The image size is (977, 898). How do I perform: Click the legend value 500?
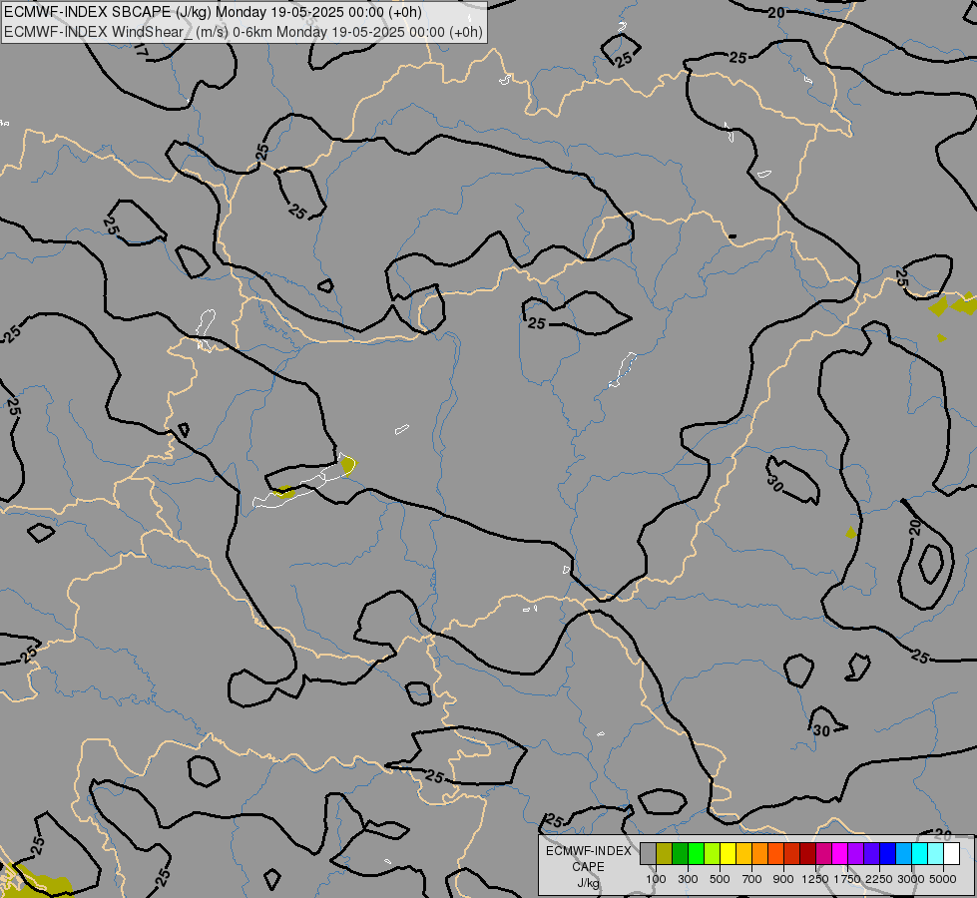coord(720,879)
